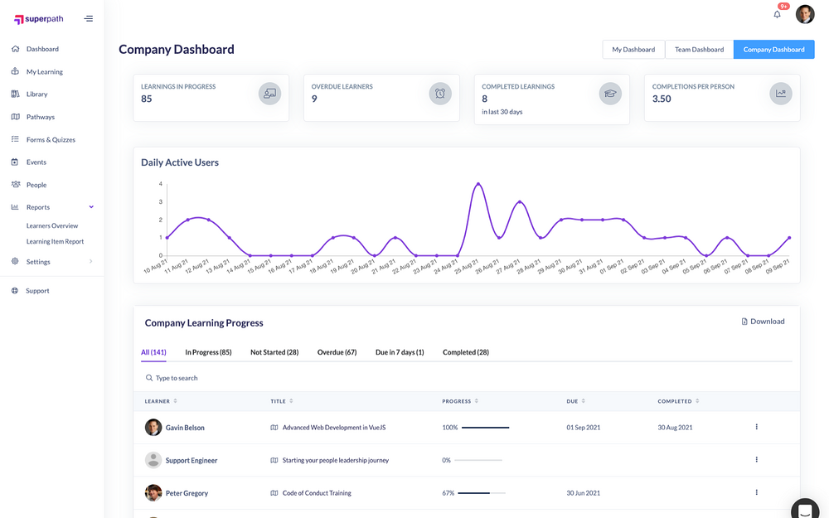Click Peter Gregory's avatar photo

point(153,492)
